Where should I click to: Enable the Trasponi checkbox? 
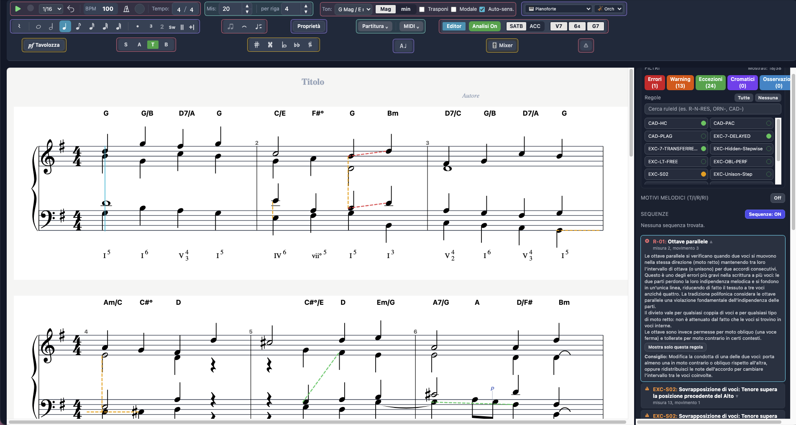(422, 9)
